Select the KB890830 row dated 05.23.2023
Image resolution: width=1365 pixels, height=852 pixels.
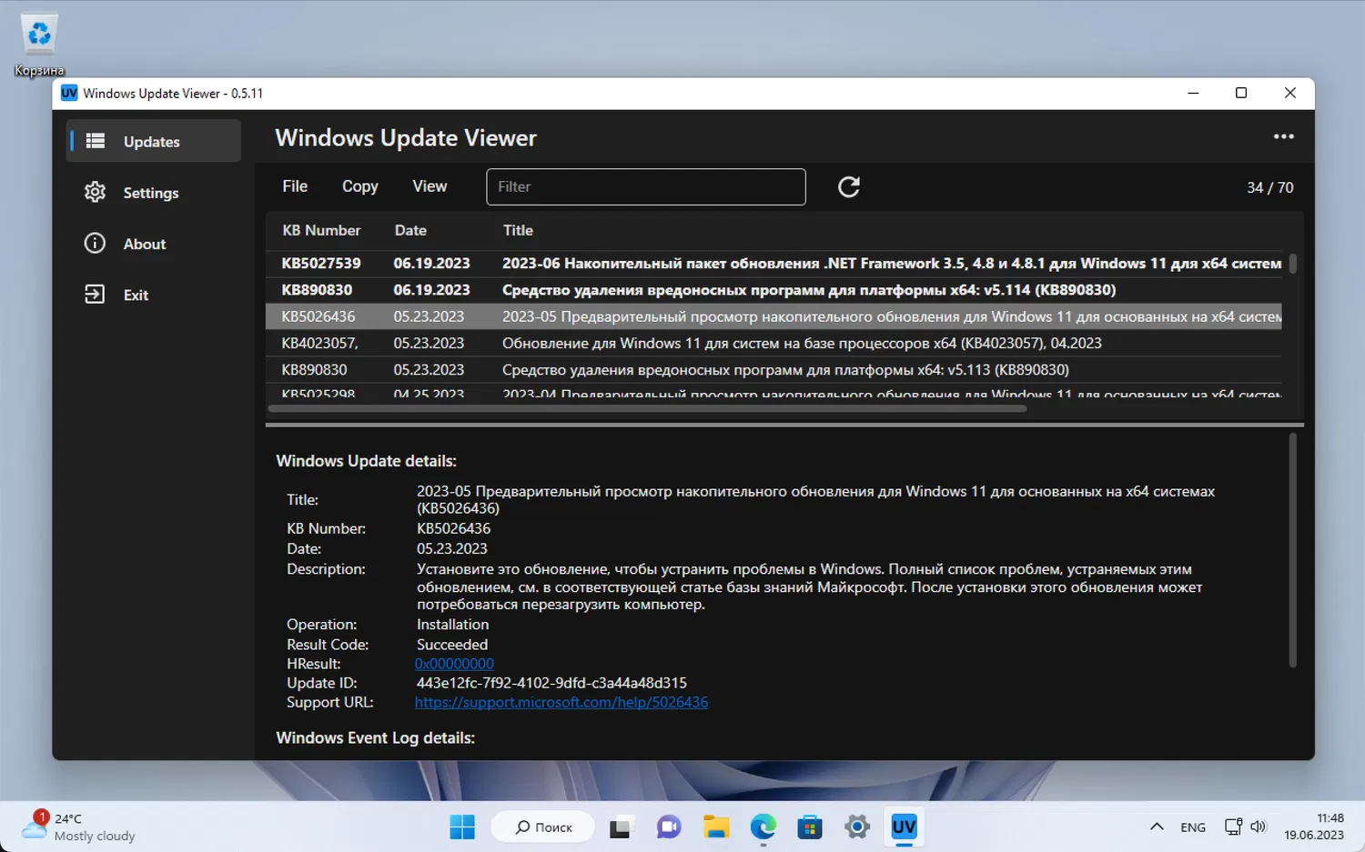(773, 369)
